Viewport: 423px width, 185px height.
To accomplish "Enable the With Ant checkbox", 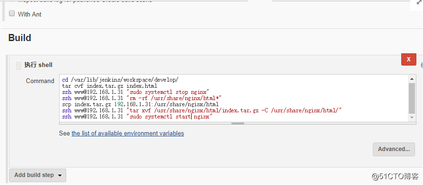I will click(x=12, y=13).
